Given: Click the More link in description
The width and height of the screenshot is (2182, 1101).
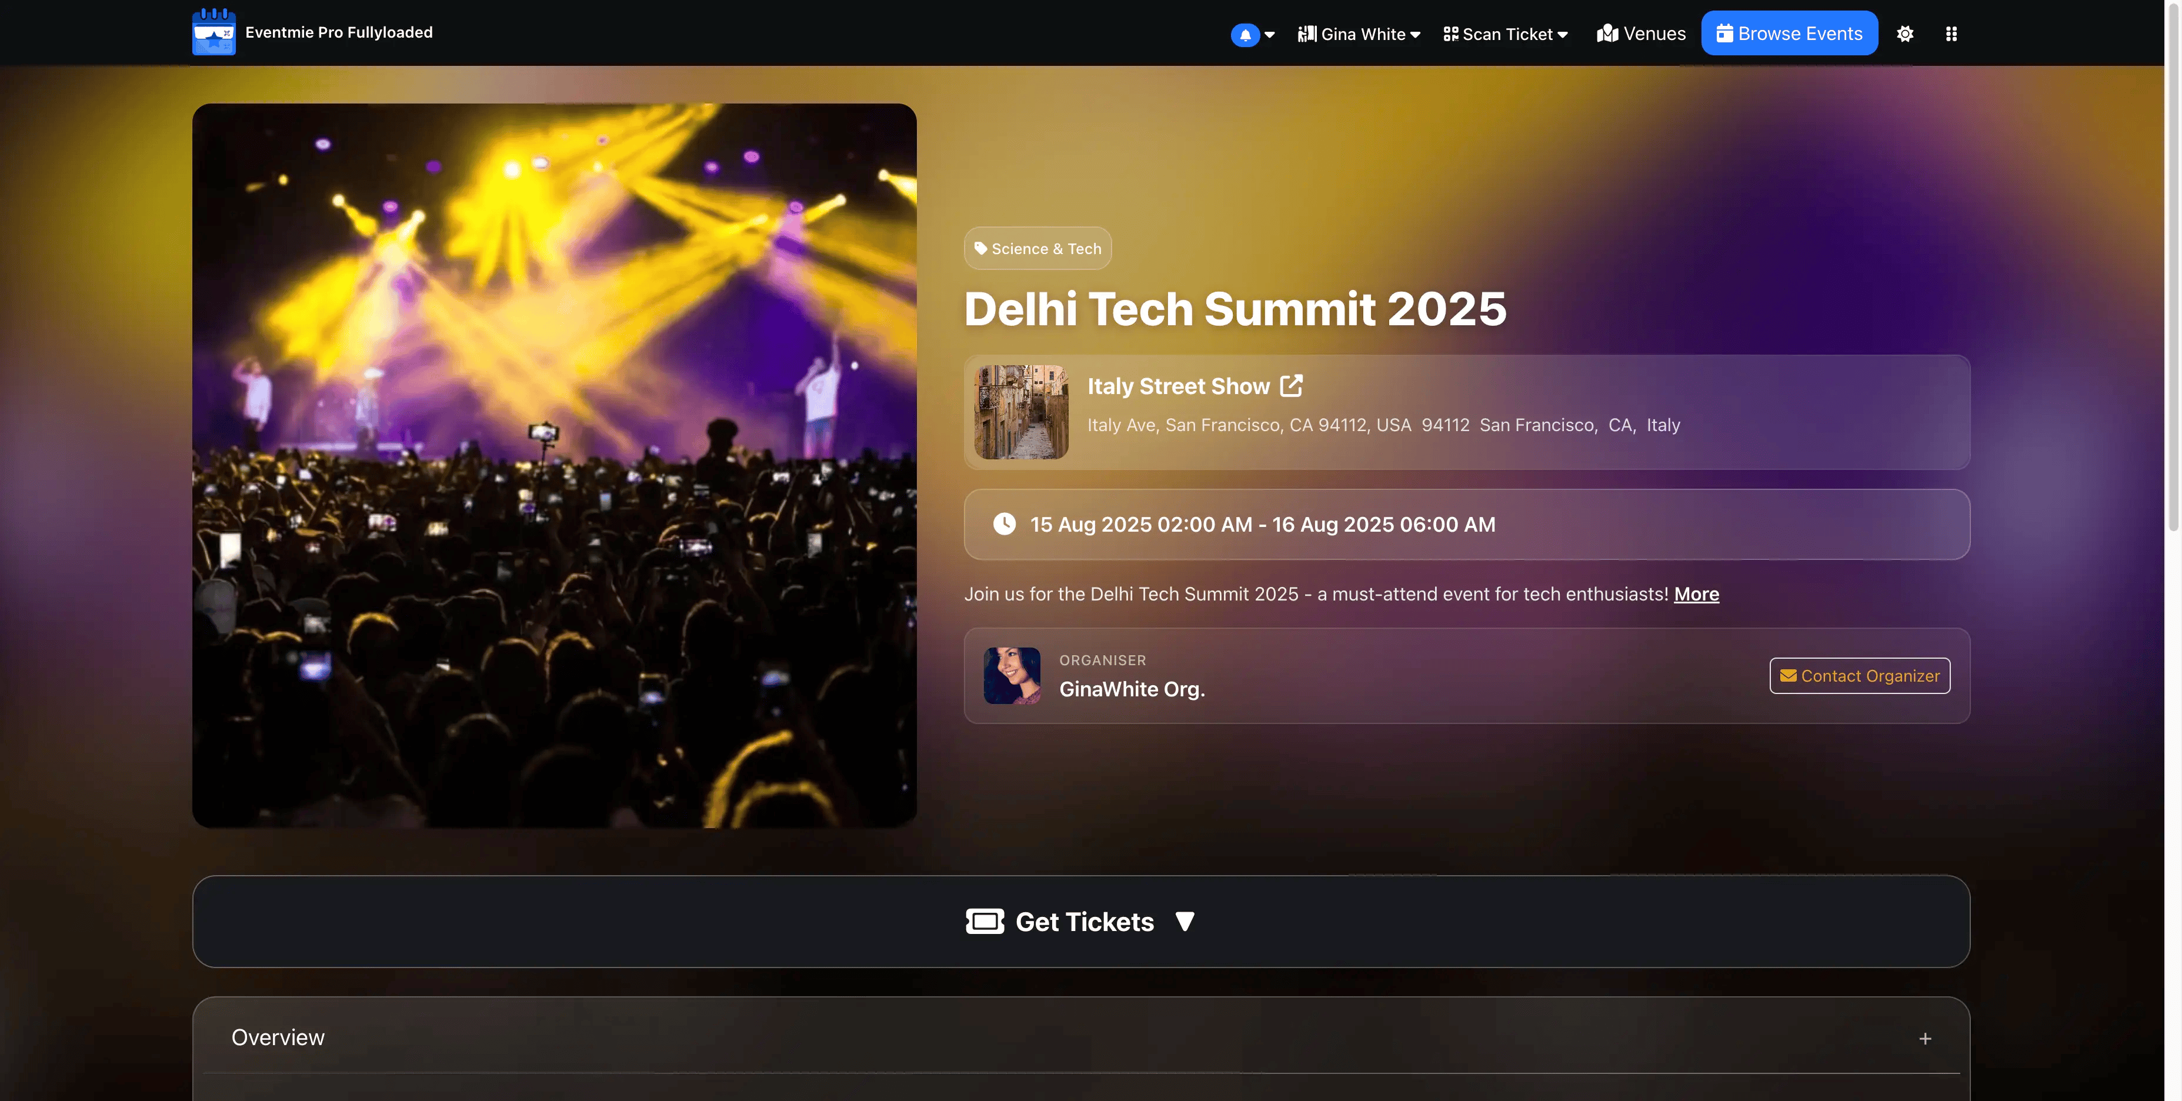Looking at the screenshot, I should click(1696, 595).
